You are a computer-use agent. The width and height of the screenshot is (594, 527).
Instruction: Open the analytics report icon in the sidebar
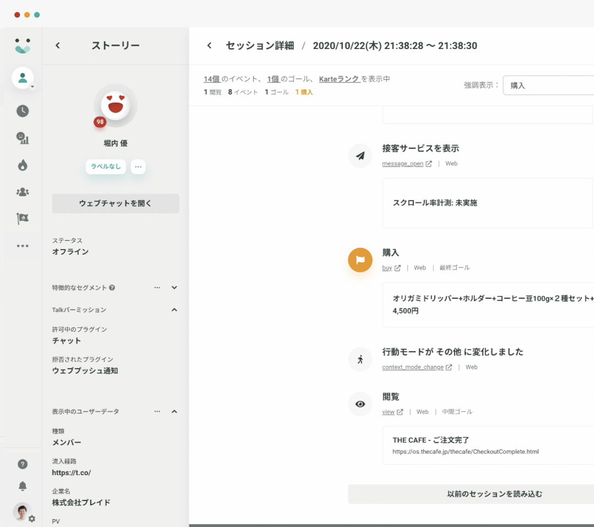tap(22, 138)
